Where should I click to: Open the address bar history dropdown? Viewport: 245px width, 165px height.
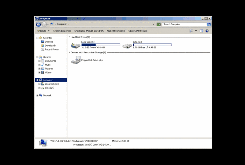[x=154, y=24]
